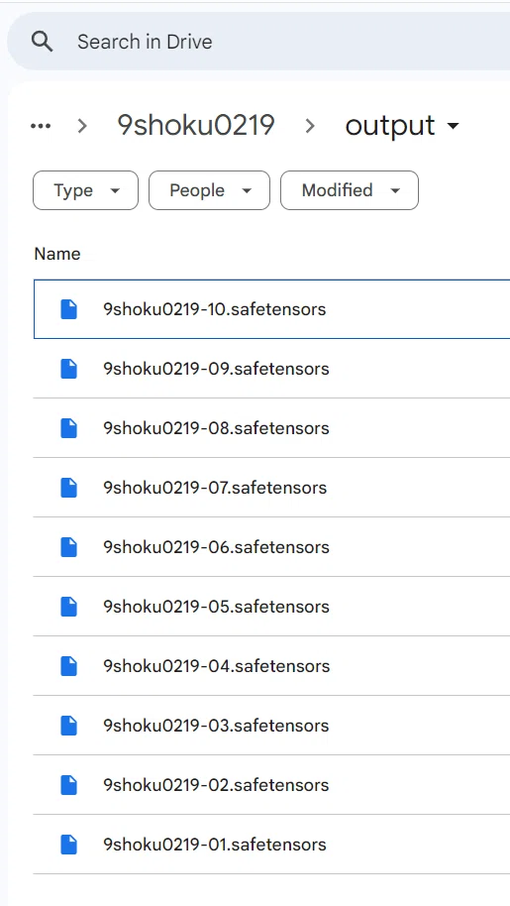The height and width of the screenshot is (906, 510).
Task: Select the 9shoku0219-03.safetensors file row
Action: tap(271, 726)
